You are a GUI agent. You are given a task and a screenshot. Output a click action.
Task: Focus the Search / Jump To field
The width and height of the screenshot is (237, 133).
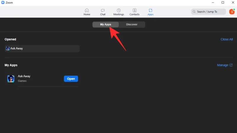point(209,12)
